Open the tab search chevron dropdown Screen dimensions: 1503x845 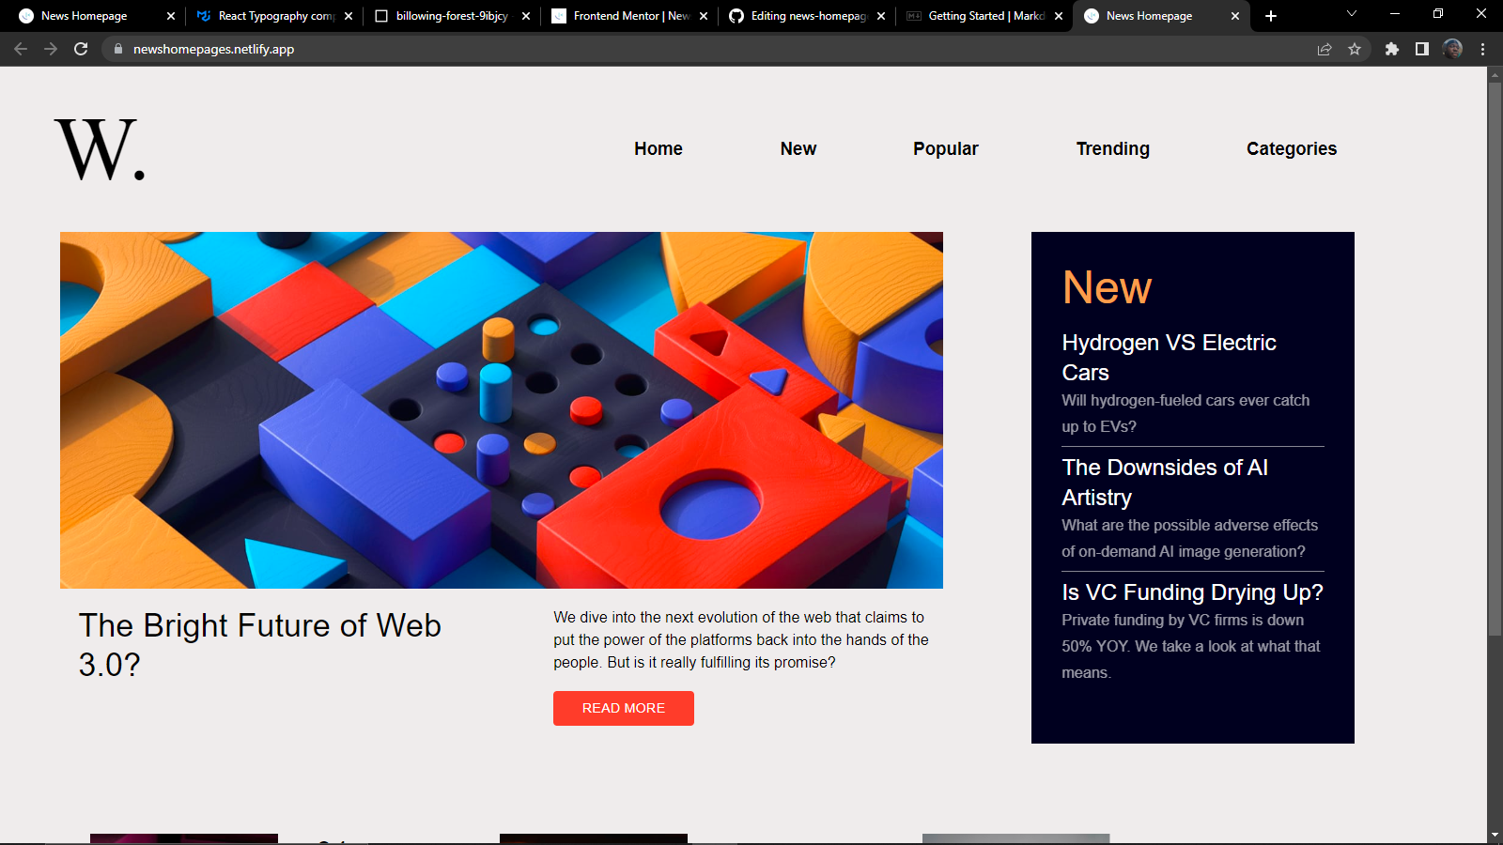pos(1351,15)
